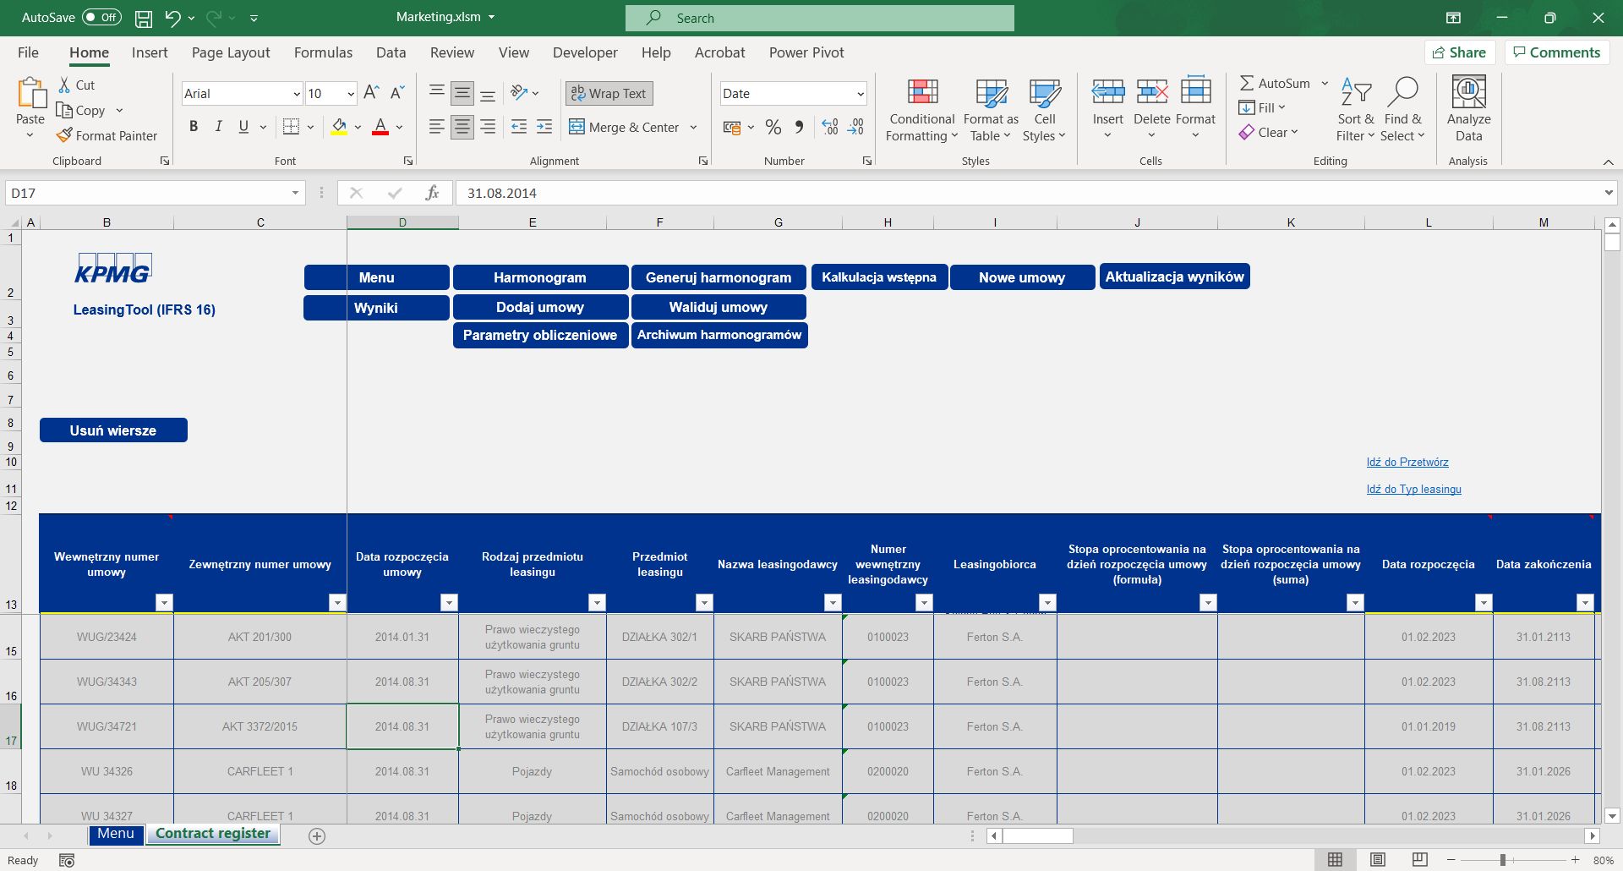The image size is (1623, 871).
Task: Expand the Number Format dropdown showing Date
Action: [x=860, y=94]
